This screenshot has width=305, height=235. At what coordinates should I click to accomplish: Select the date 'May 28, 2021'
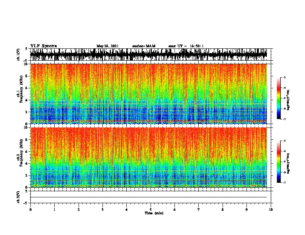107,46
